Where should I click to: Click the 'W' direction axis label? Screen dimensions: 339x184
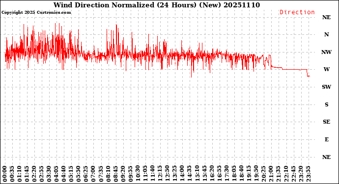tap(326, 69)
